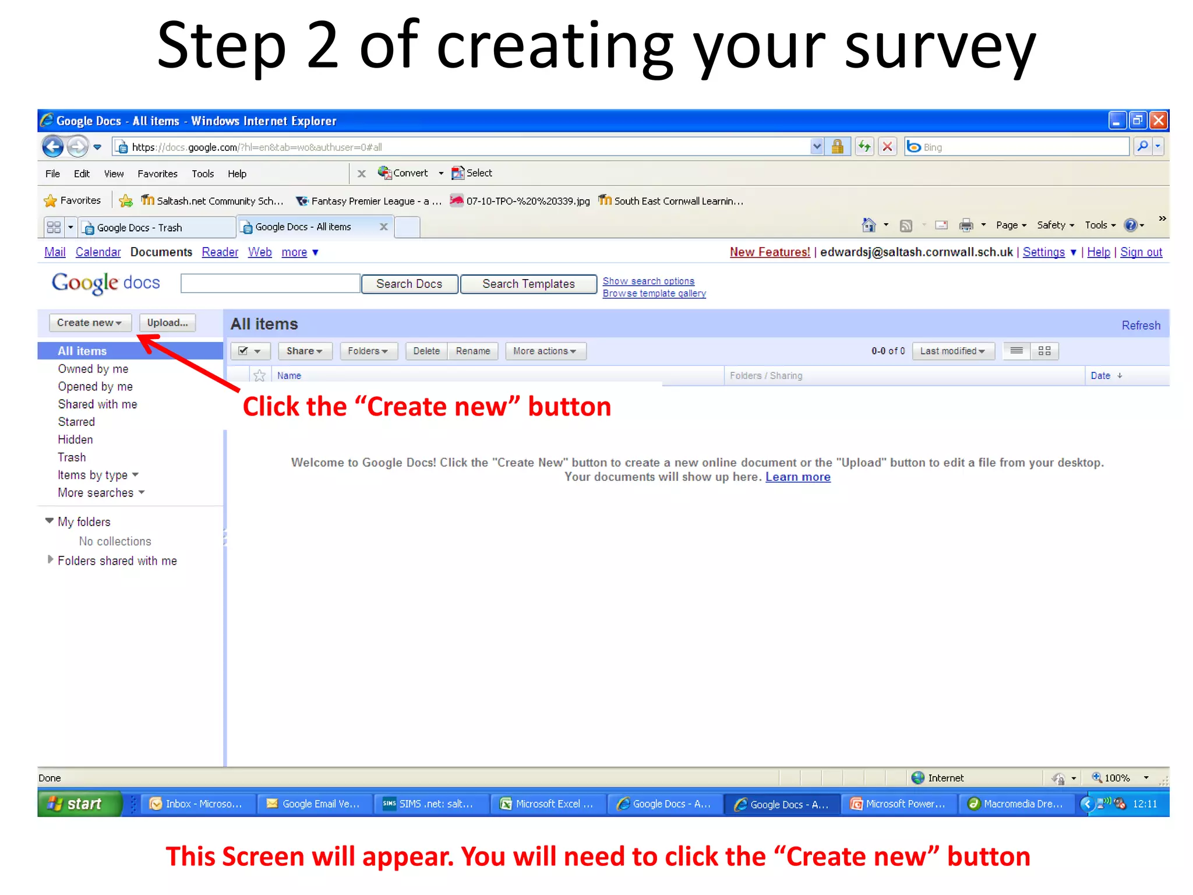Open the Quick Tabs grid icon
This screenshot has height=895, width=1193.
(x=54, y=227)
